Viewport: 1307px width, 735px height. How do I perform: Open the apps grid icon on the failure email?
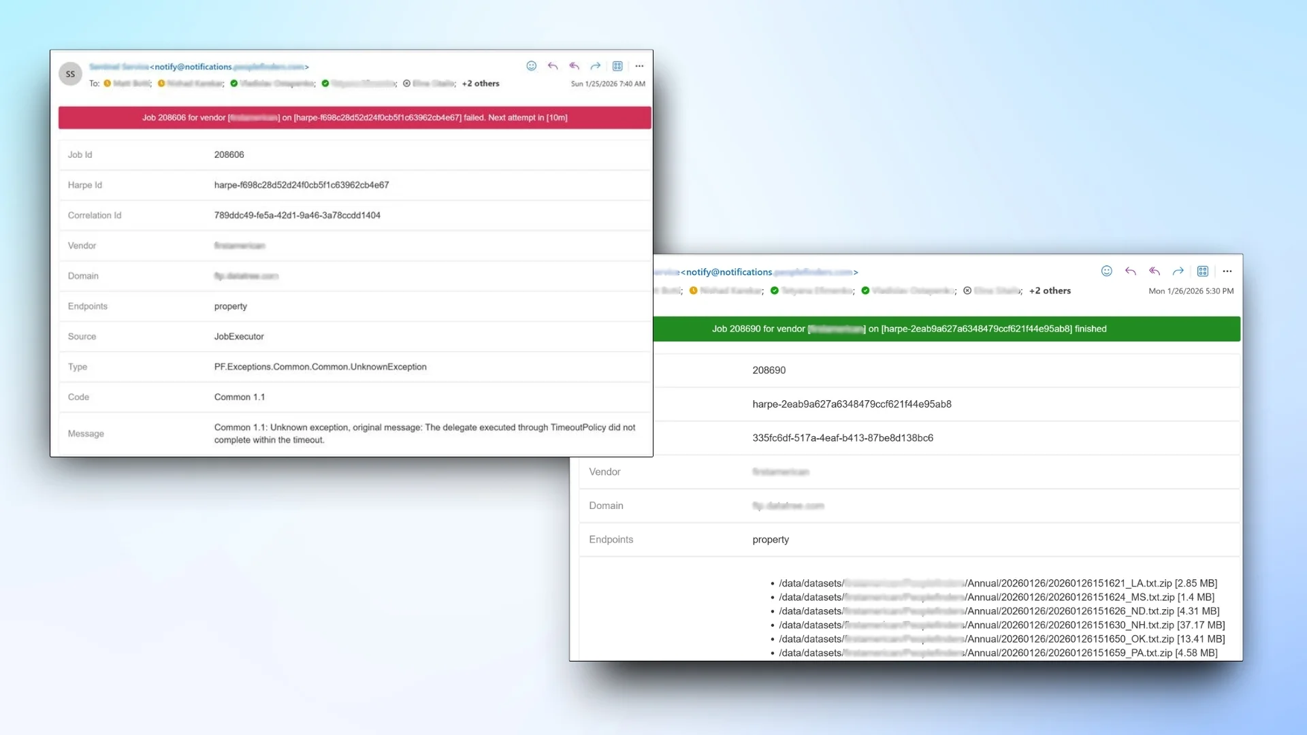tap(617, 66)
